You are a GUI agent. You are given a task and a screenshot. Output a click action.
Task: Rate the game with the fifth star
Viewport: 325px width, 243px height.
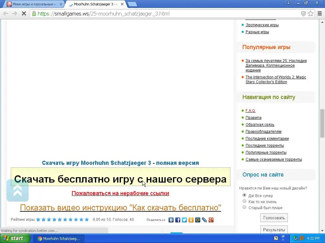pos(60,220)
